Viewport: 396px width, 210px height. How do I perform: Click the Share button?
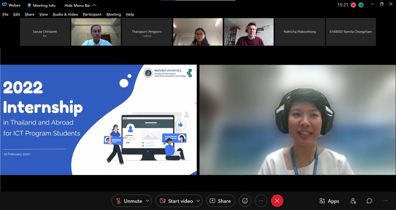coord(221,201)
